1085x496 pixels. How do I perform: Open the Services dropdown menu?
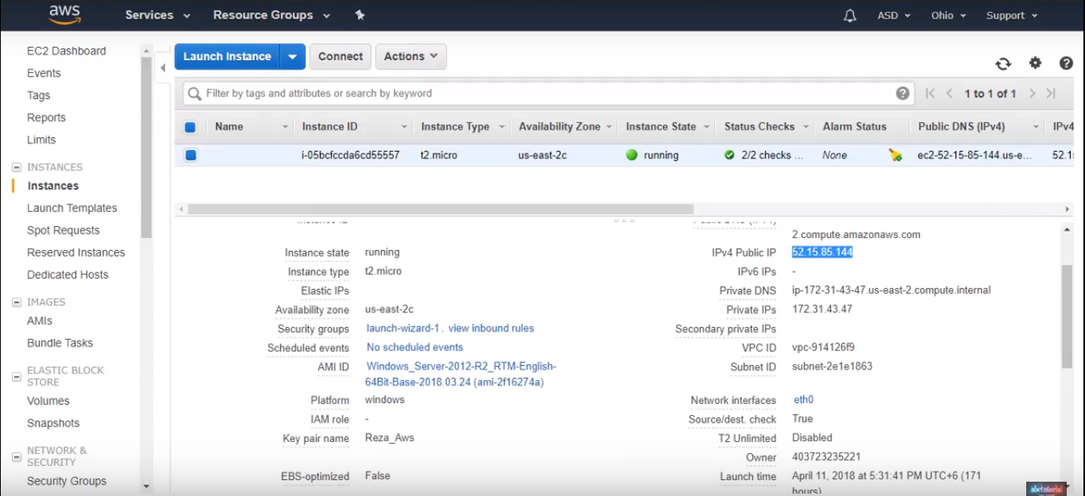pyautogui.click(x=158, y=15)
